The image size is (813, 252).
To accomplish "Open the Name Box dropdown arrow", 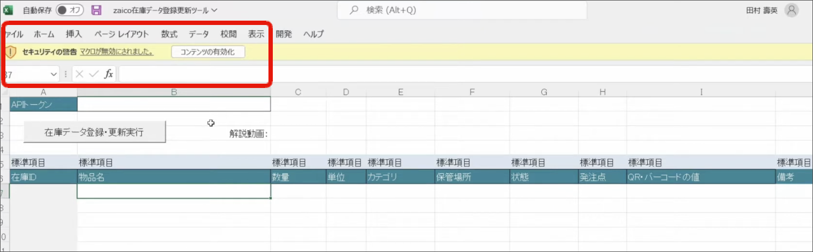I will pyautogui.click(x=53, y=74).
